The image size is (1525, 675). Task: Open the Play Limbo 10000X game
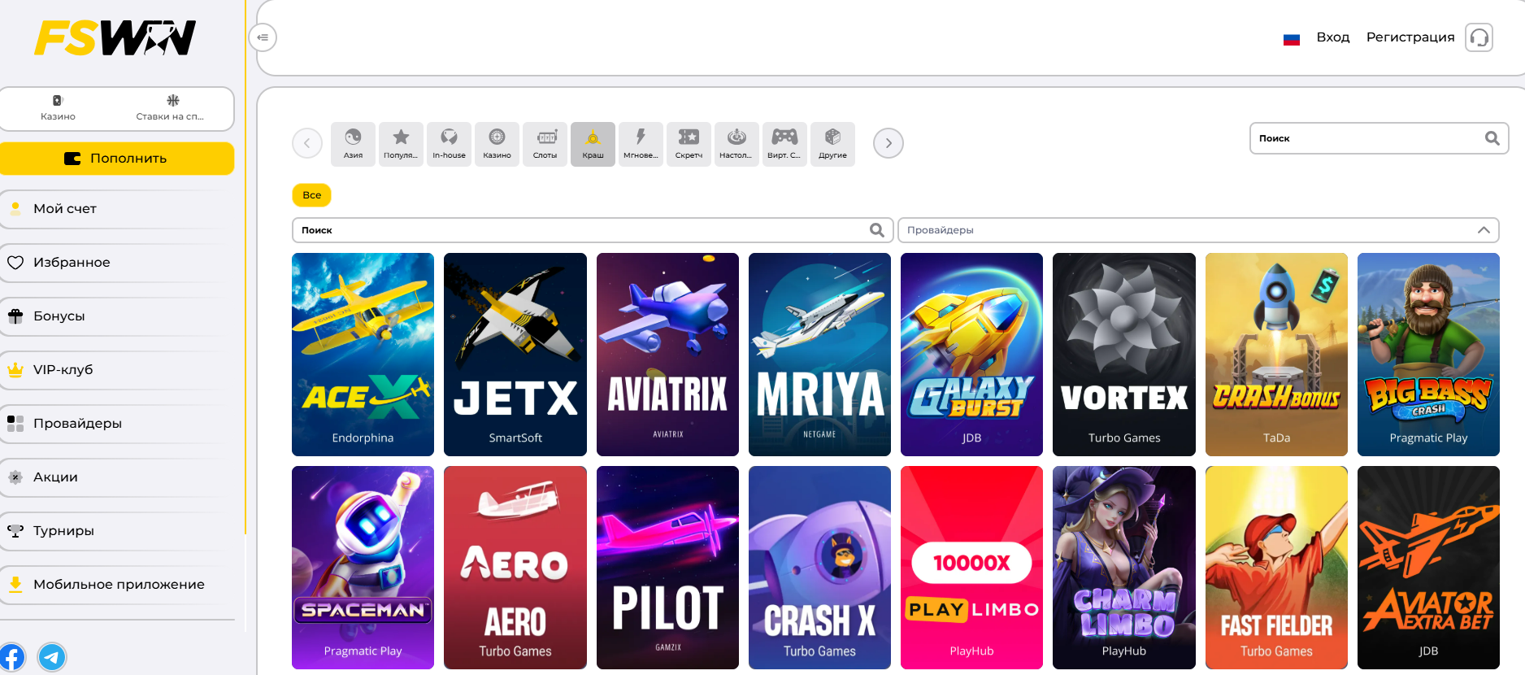tap(971, 568)
